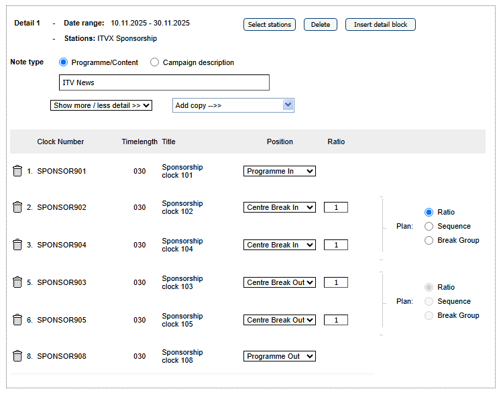Choose Campaign description note type
This screenshot has height=393, width=501.
pyautogui.click(x=155, y=62)
